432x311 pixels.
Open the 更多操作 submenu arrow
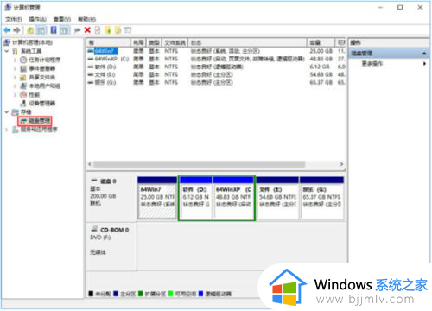[x=424, y=63]
